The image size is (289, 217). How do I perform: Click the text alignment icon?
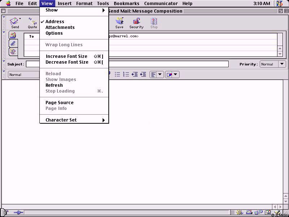[x=153, y=75]
